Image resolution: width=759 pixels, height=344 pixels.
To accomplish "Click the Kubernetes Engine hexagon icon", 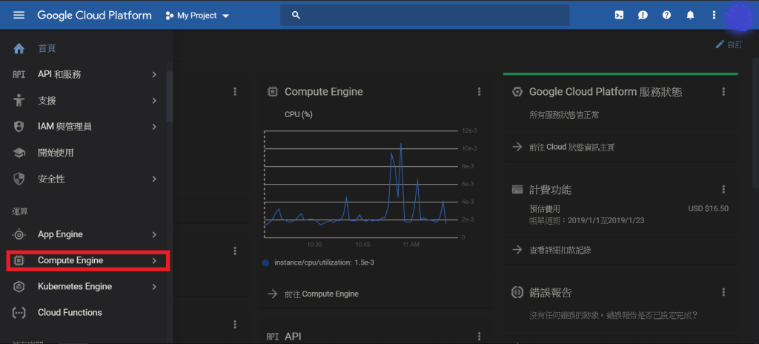I will (x=19, y=287).
